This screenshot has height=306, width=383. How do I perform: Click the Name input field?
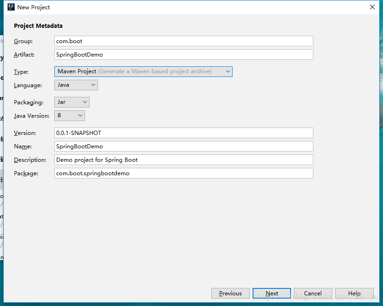tap(184, 146)
